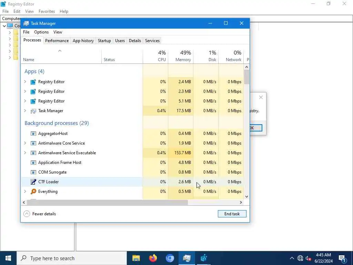Click the Registry Editor title bar icon

pos(3,4)
